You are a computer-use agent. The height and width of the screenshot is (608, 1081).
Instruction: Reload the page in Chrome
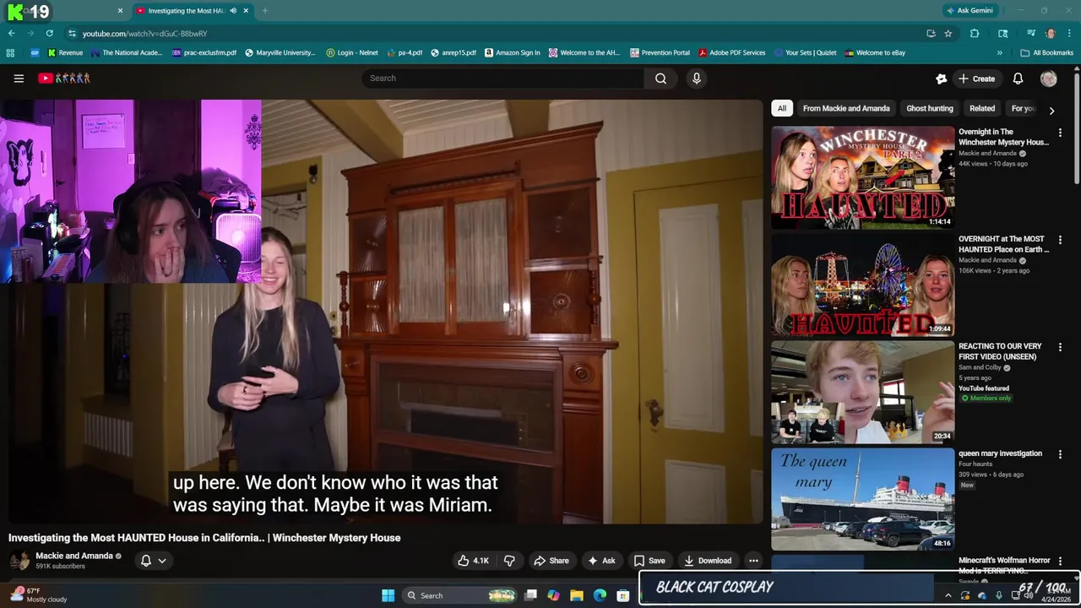click(49, 33)
